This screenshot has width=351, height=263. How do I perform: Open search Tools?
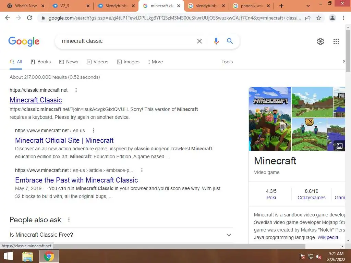[x=227, y=62]
